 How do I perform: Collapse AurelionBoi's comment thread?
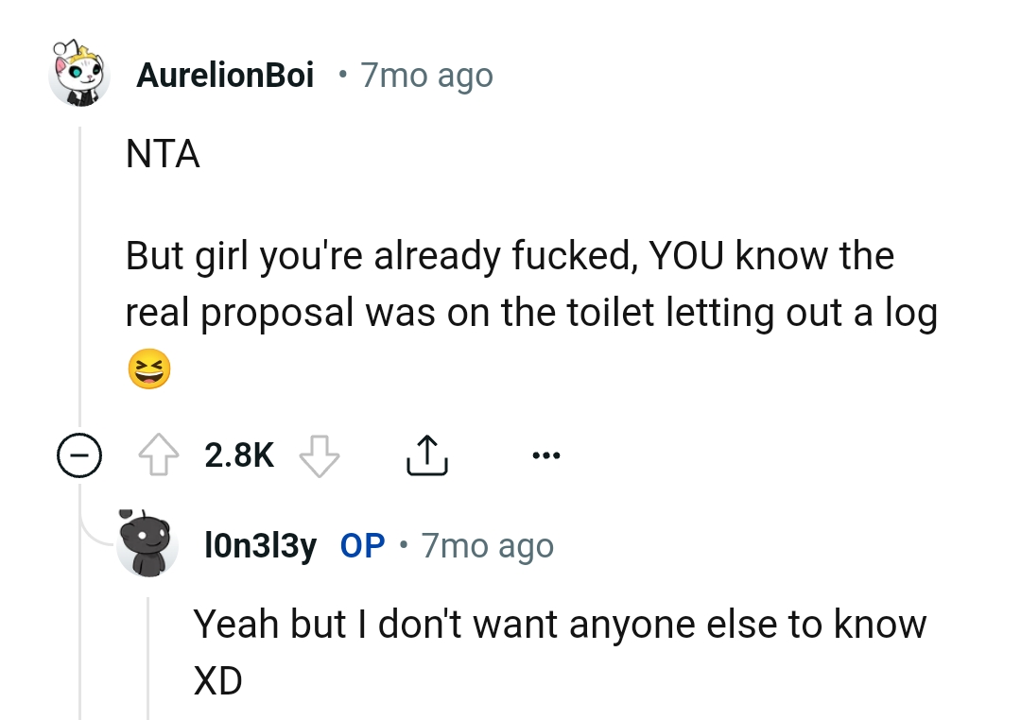pyautogui.click(x=79, y=454)
